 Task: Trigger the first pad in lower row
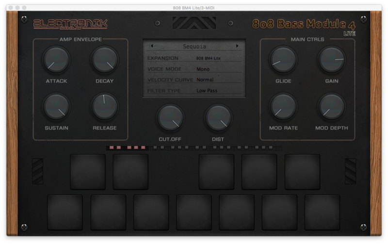coord(65,212)
